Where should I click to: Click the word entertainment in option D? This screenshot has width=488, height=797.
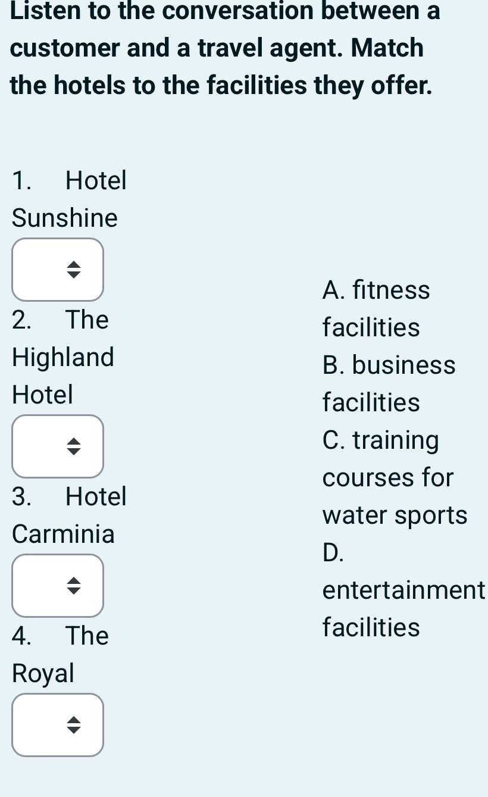coord(403,590)
